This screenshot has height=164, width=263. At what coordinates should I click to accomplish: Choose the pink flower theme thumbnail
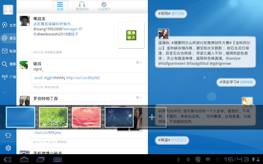(x=86, y=117)
